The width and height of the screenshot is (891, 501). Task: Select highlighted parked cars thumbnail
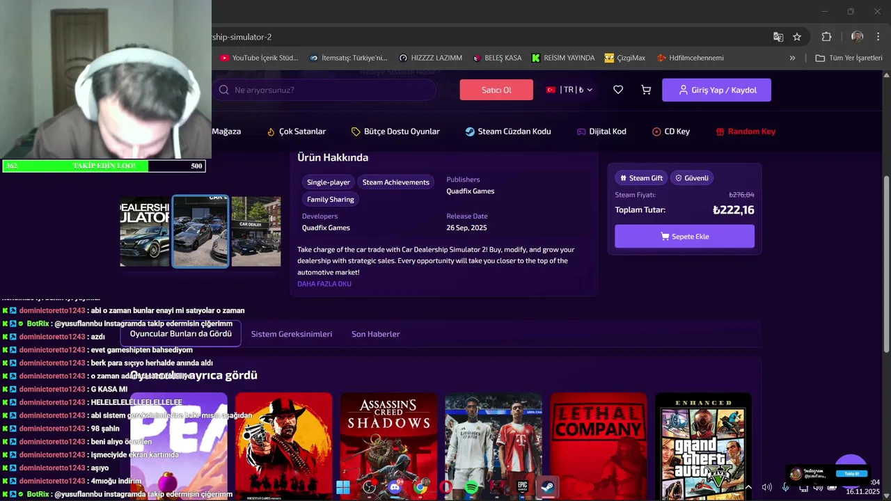[x=200, y=232]
